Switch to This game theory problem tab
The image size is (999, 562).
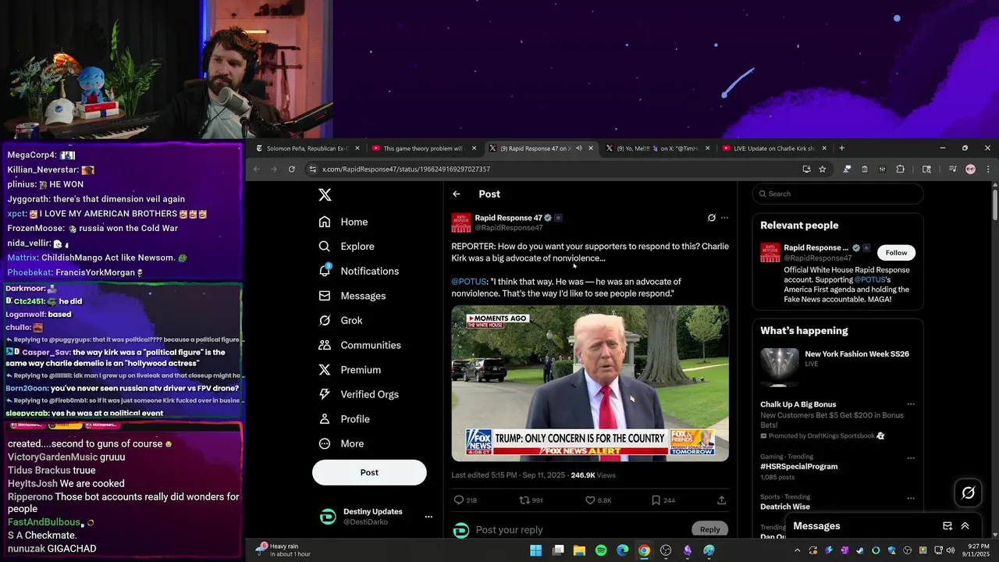point(422,148)
